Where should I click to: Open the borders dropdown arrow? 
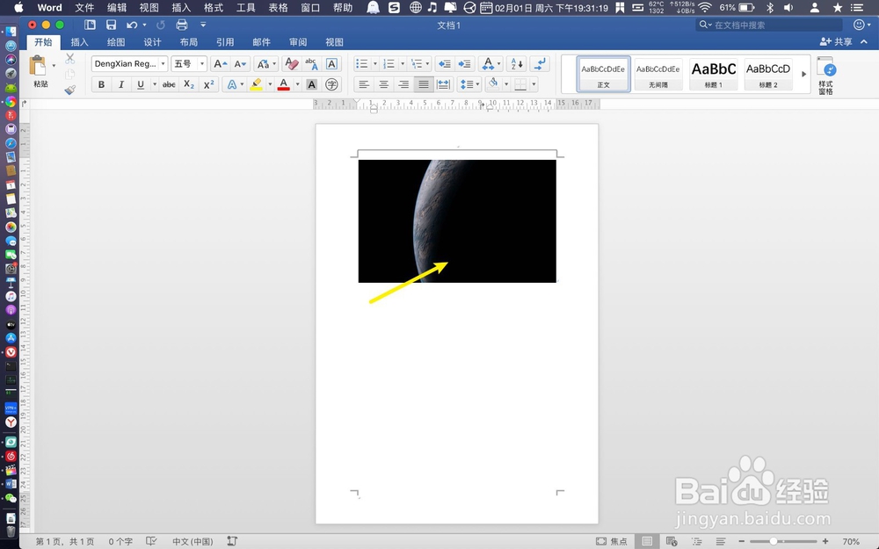pos(534,84)
